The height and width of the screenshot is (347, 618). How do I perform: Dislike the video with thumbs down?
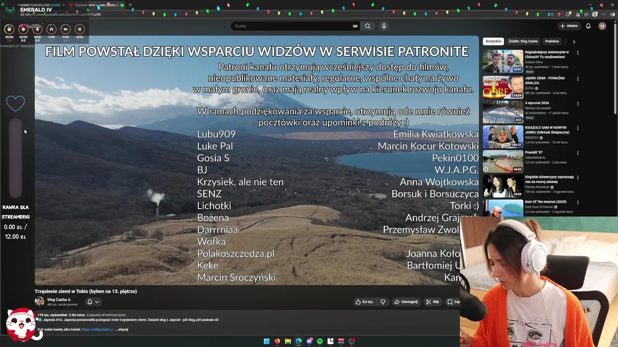coord(383,302)
